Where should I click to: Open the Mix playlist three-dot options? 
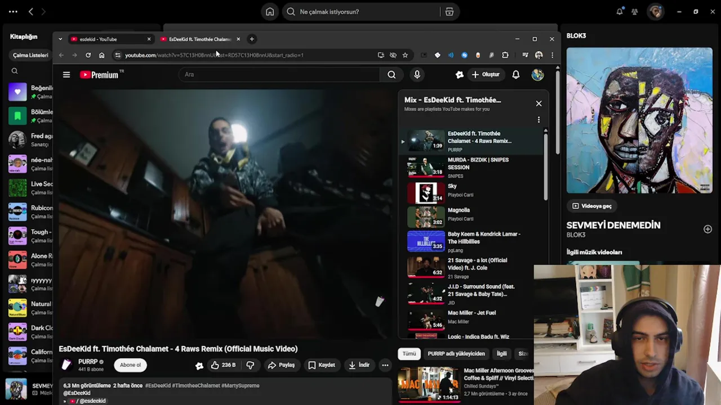(x=538, y=120)
